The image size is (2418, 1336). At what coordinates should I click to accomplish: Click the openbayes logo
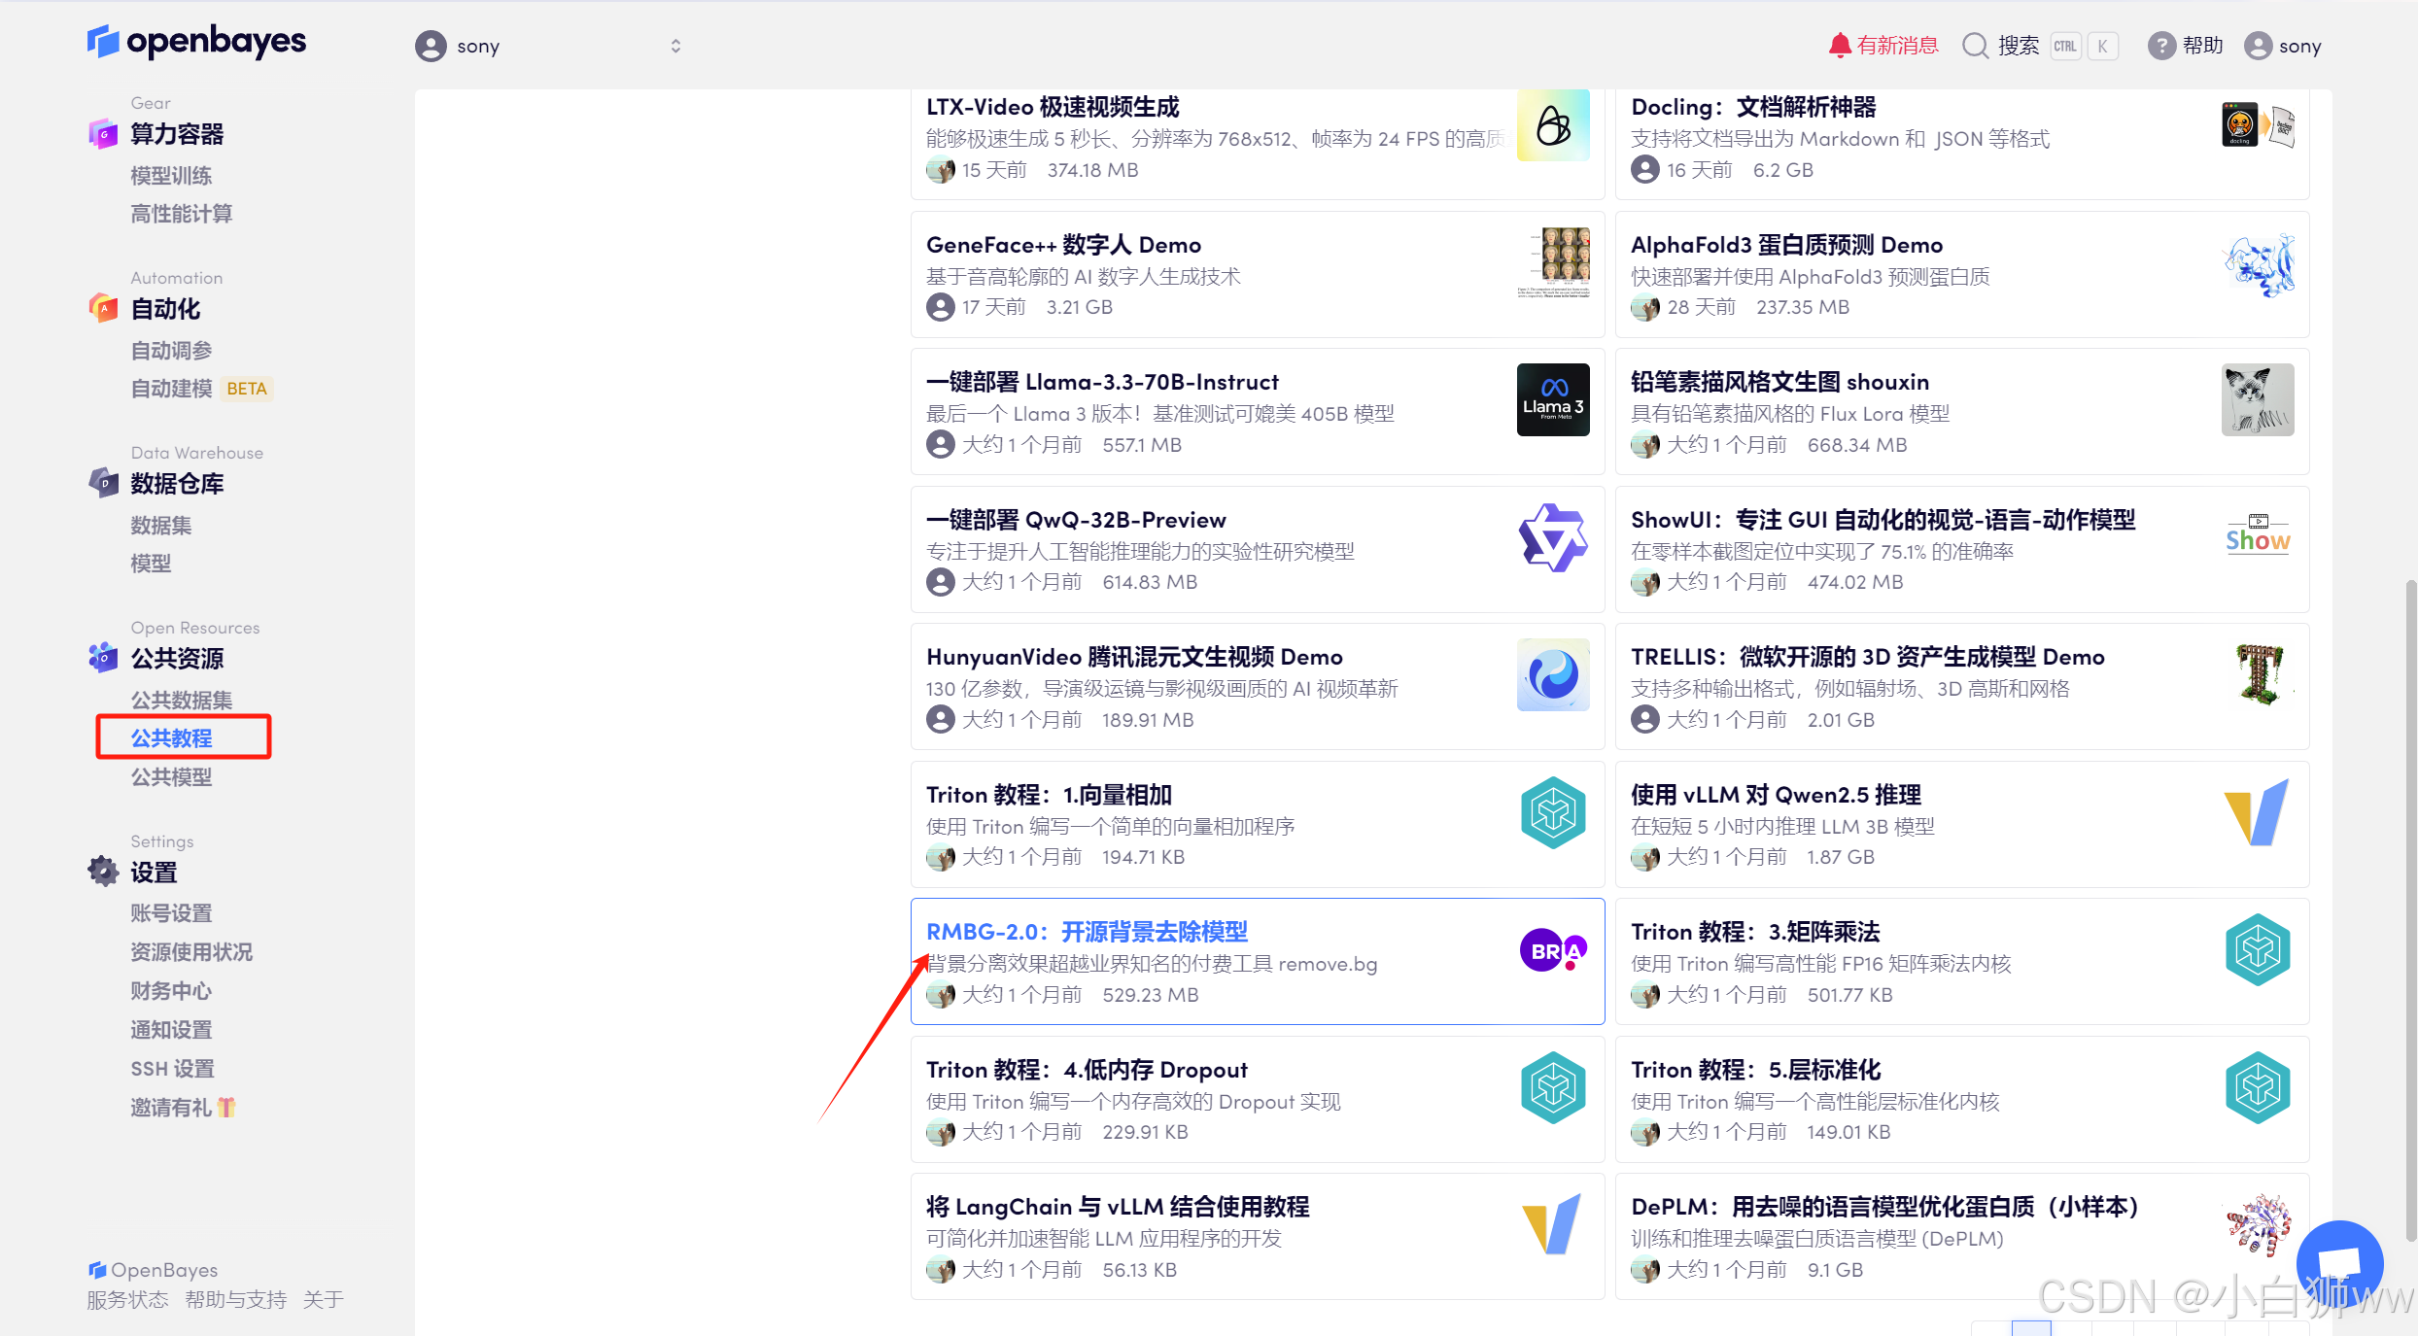(x=197, y=41)
